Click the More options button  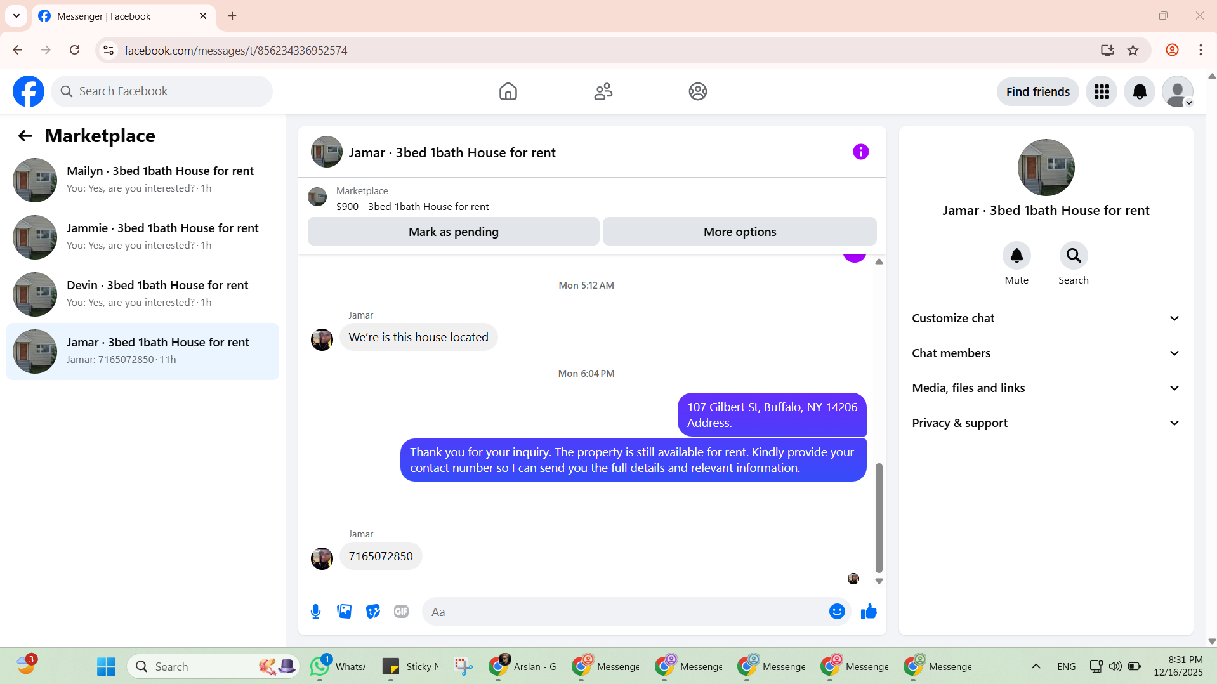[x=739, y=232]
